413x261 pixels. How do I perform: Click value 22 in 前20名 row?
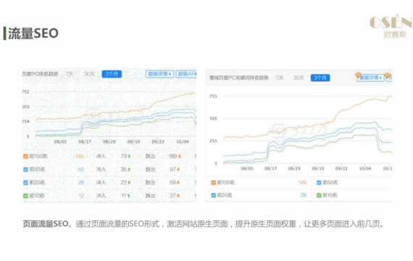pos(124,183)
